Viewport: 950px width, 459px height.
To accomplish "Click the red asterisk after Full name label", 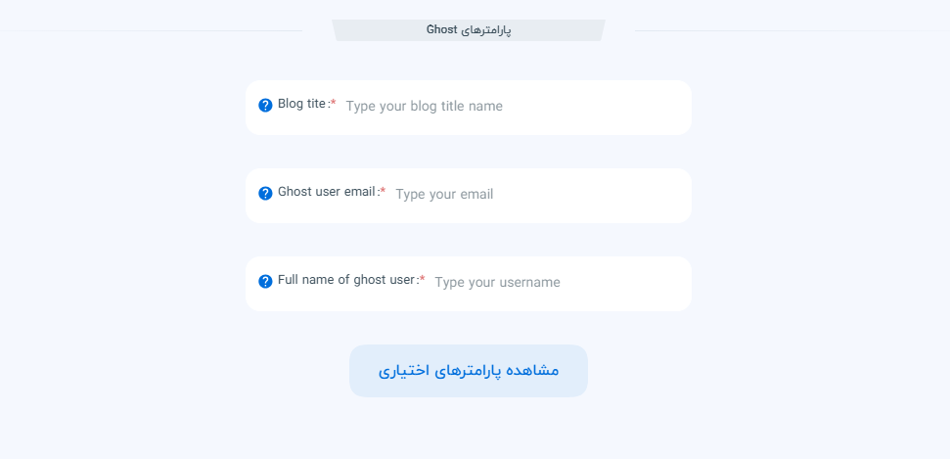I will click(x=422, y=280).
